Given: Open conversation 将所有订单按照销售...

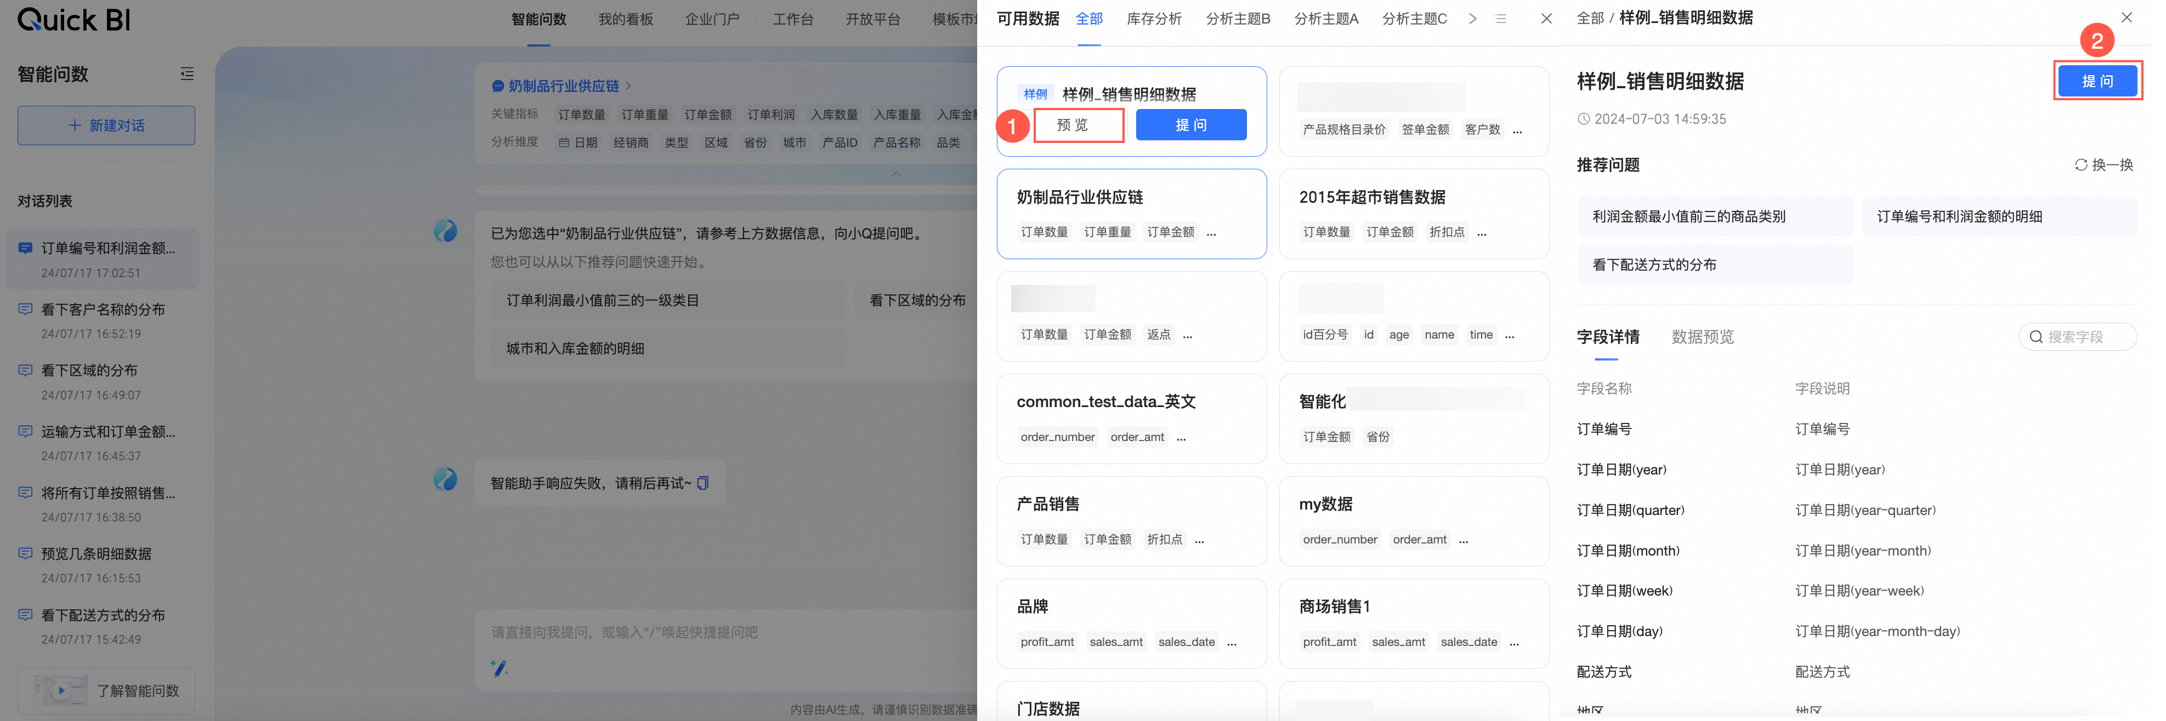Looking at the screenshot, I should click(x=102, y=504).
